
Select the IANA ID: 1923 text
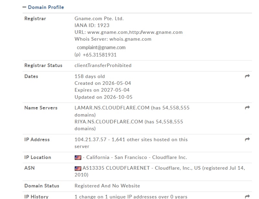click(x=92, y=25)
